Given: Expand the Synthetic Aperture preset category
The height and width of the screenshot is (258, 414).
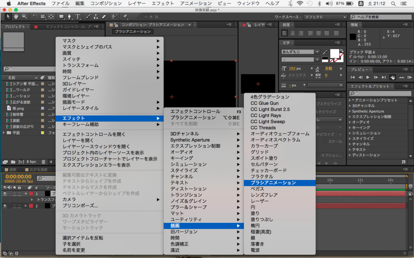Looking at the screenshot, I should click(x=350, y=111).
